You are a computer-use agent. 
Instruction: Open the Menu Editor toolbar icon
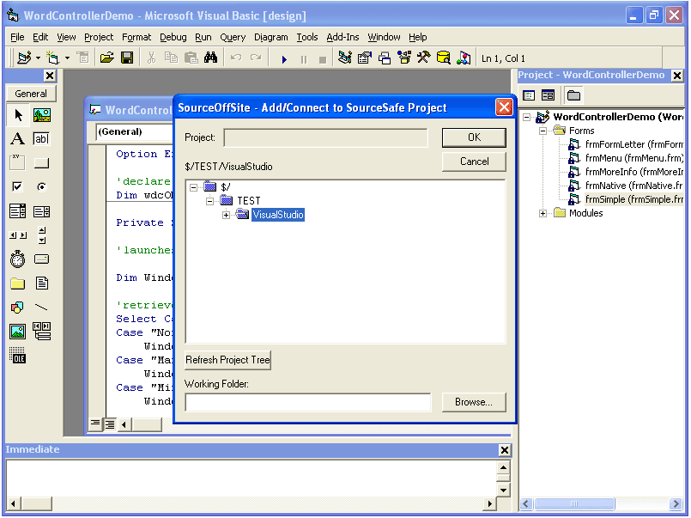click(x=83, y=58)
